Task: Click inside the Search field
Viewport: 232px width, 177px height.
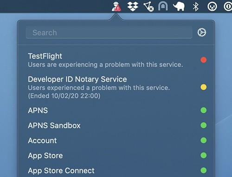Action: [109, 33]
